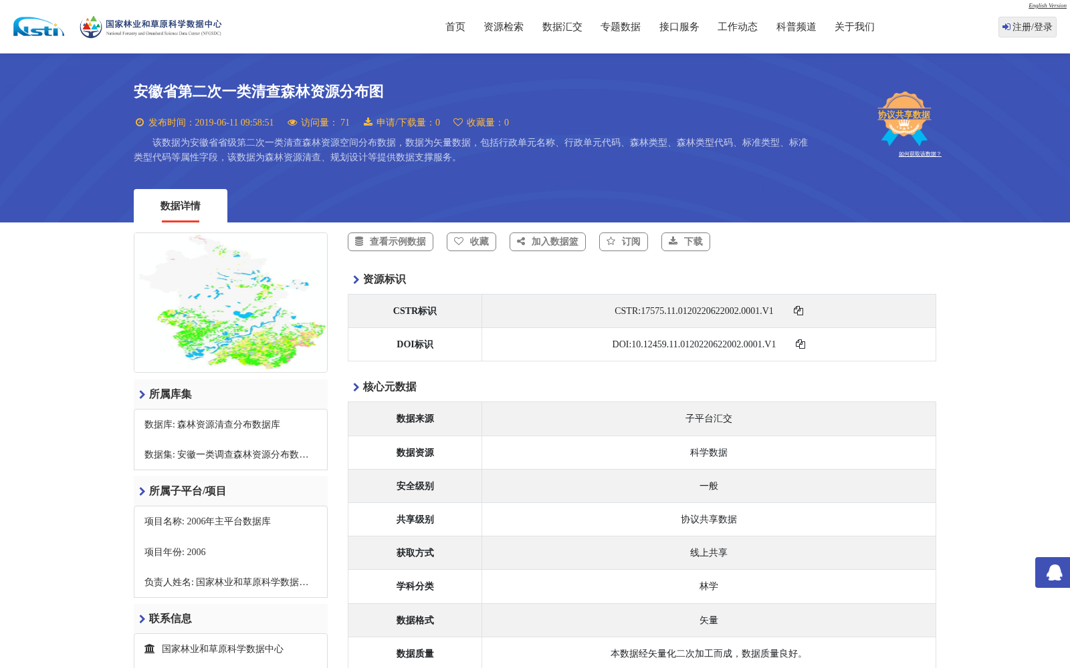The image size is (1070, 668).
Task: Click the 矢量 data format cell
Action: (x=709, y=620)
